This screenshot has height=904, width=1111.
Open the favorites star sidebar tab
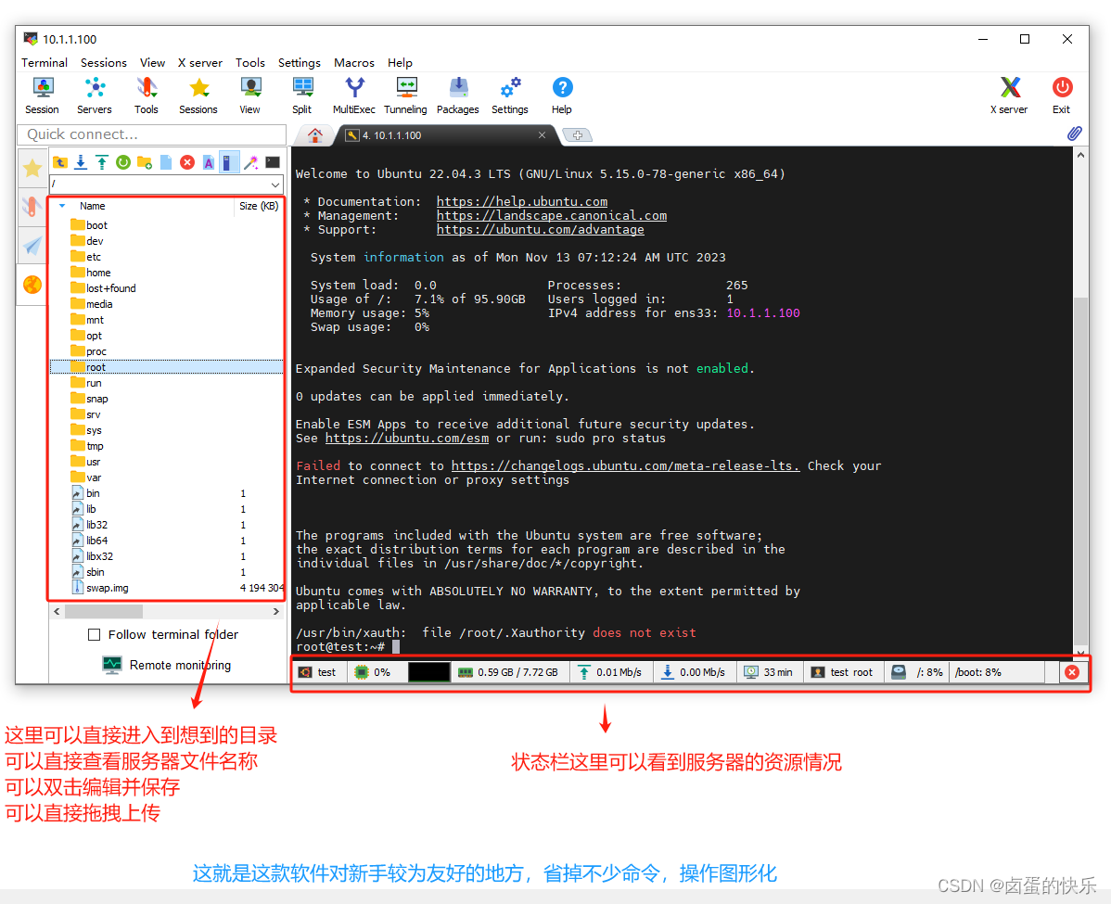tap(32, 169)
